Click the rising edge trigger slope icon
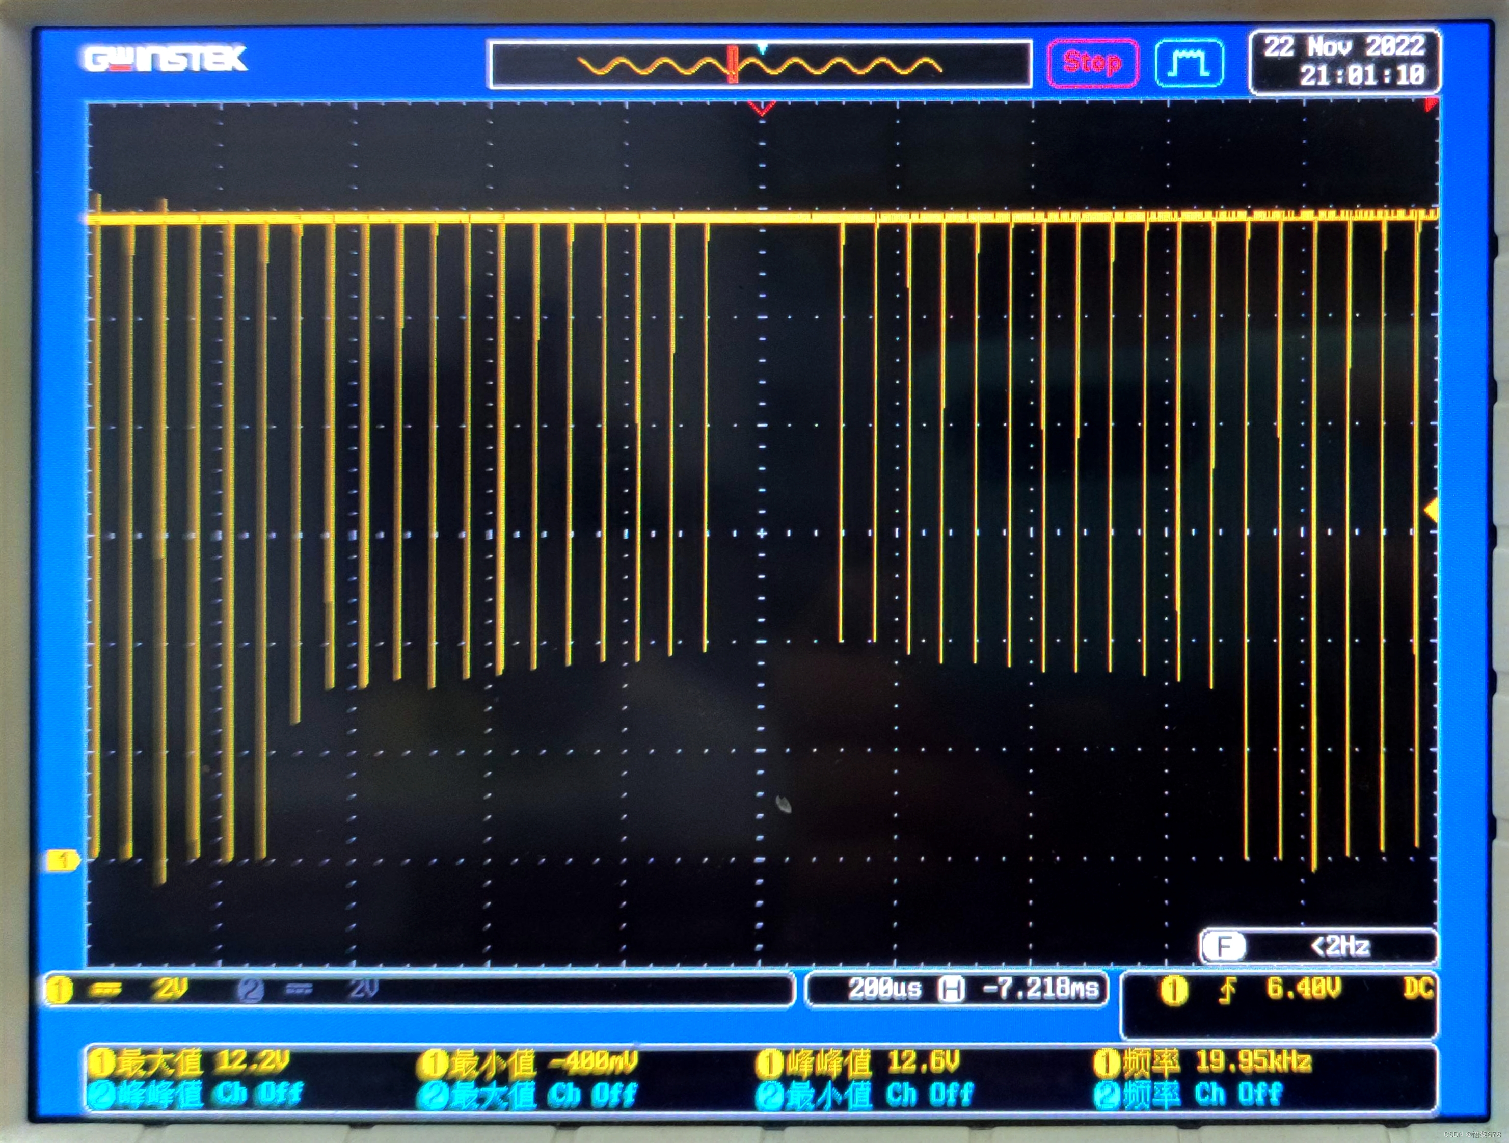Screen dimensions: 1509x1143 click(1228, 991)
